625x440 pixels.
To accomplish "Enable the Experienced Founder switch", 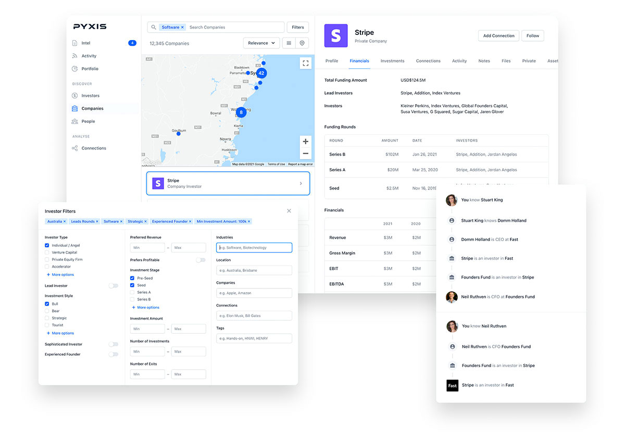I will coord(113,355).
